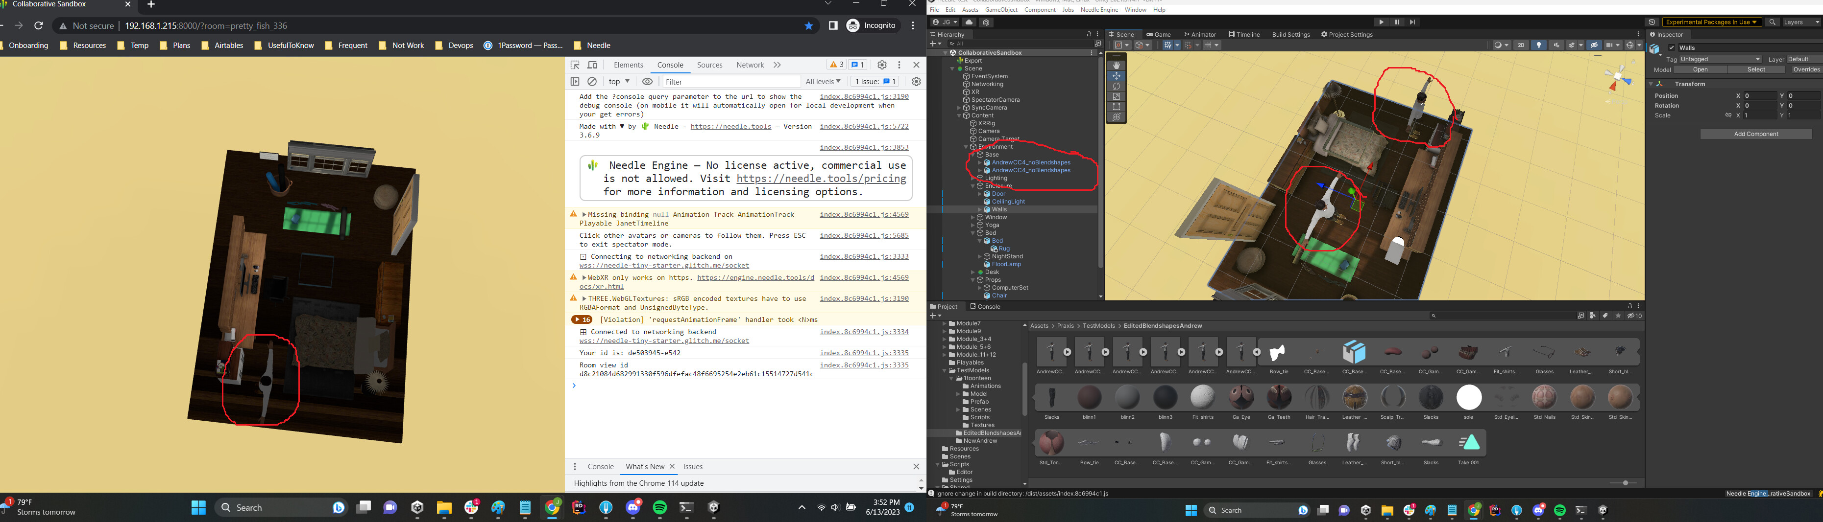Open Unity cloud services icon
The height and width of the screenshot is (522, 1823).
(970, 23)
